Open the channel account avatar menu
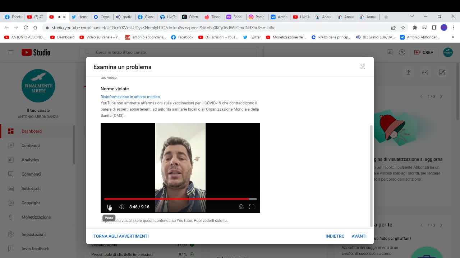The width and height of the screenshot is (460, 258). 448,52
